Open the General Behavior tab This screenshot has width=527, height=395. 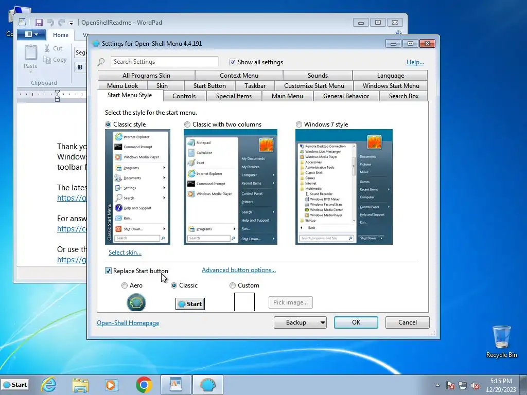pos(346,96)
